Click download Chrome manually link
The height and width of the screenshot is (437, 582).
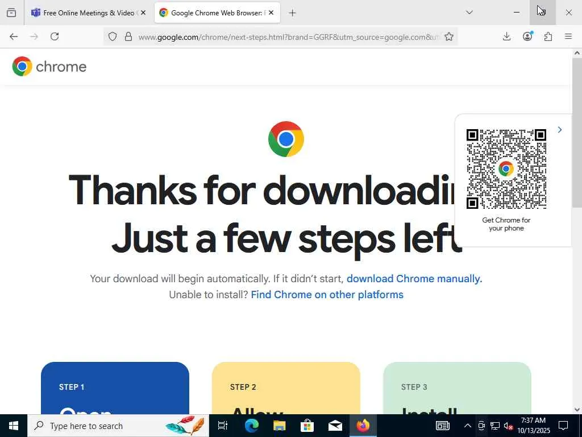click(x=414, y=279)
